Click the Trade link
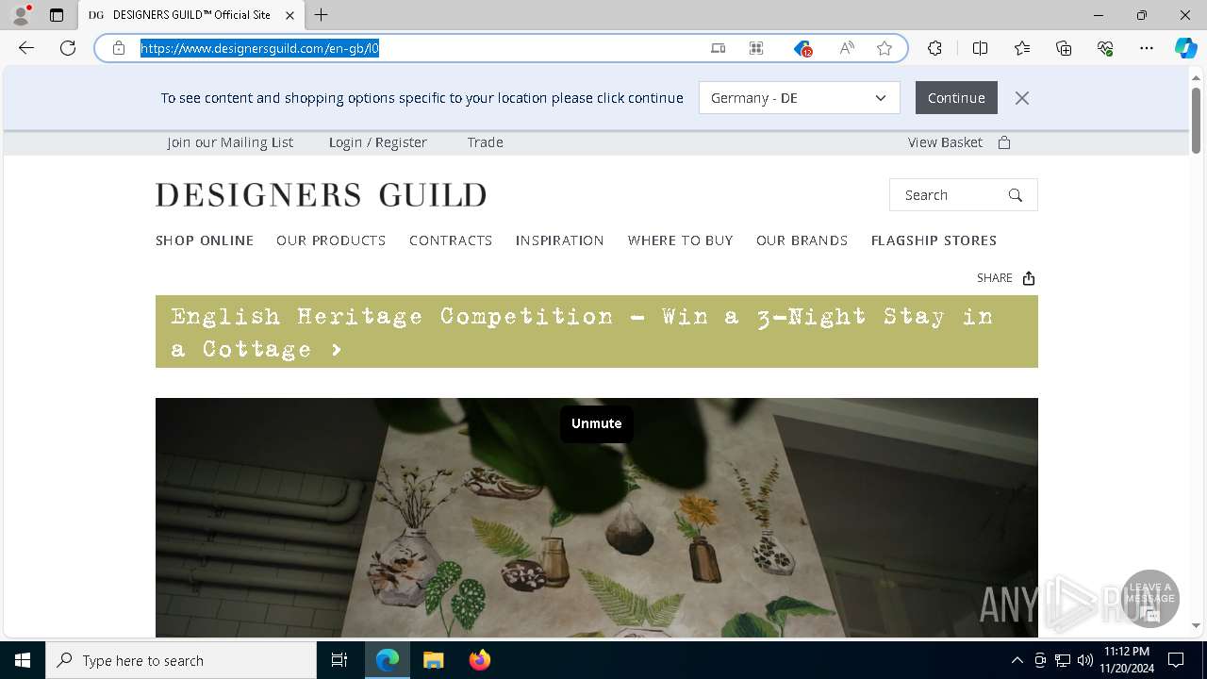Image resolution: width=1207 pixels, height=679 pixels. pyautogui.click(x=486, y=142)
